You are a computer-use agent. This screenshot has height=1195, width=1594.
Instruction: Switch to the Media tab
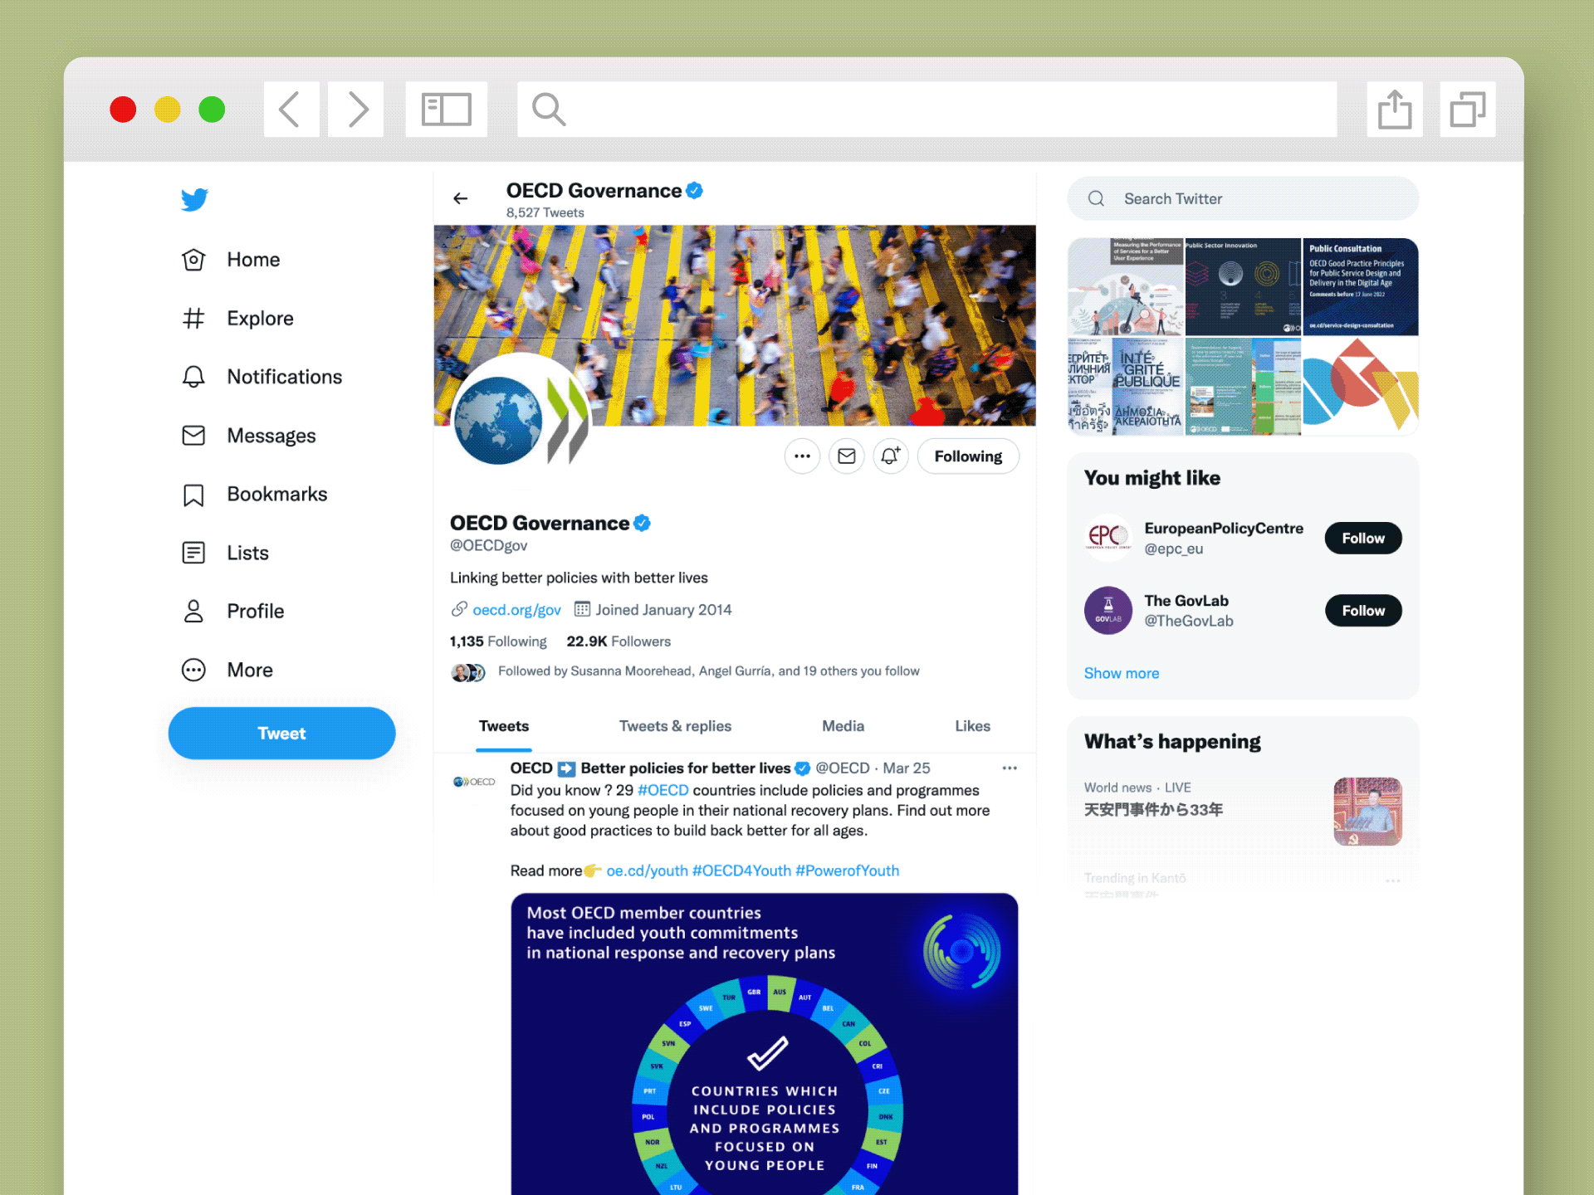(x=843, y=726)
